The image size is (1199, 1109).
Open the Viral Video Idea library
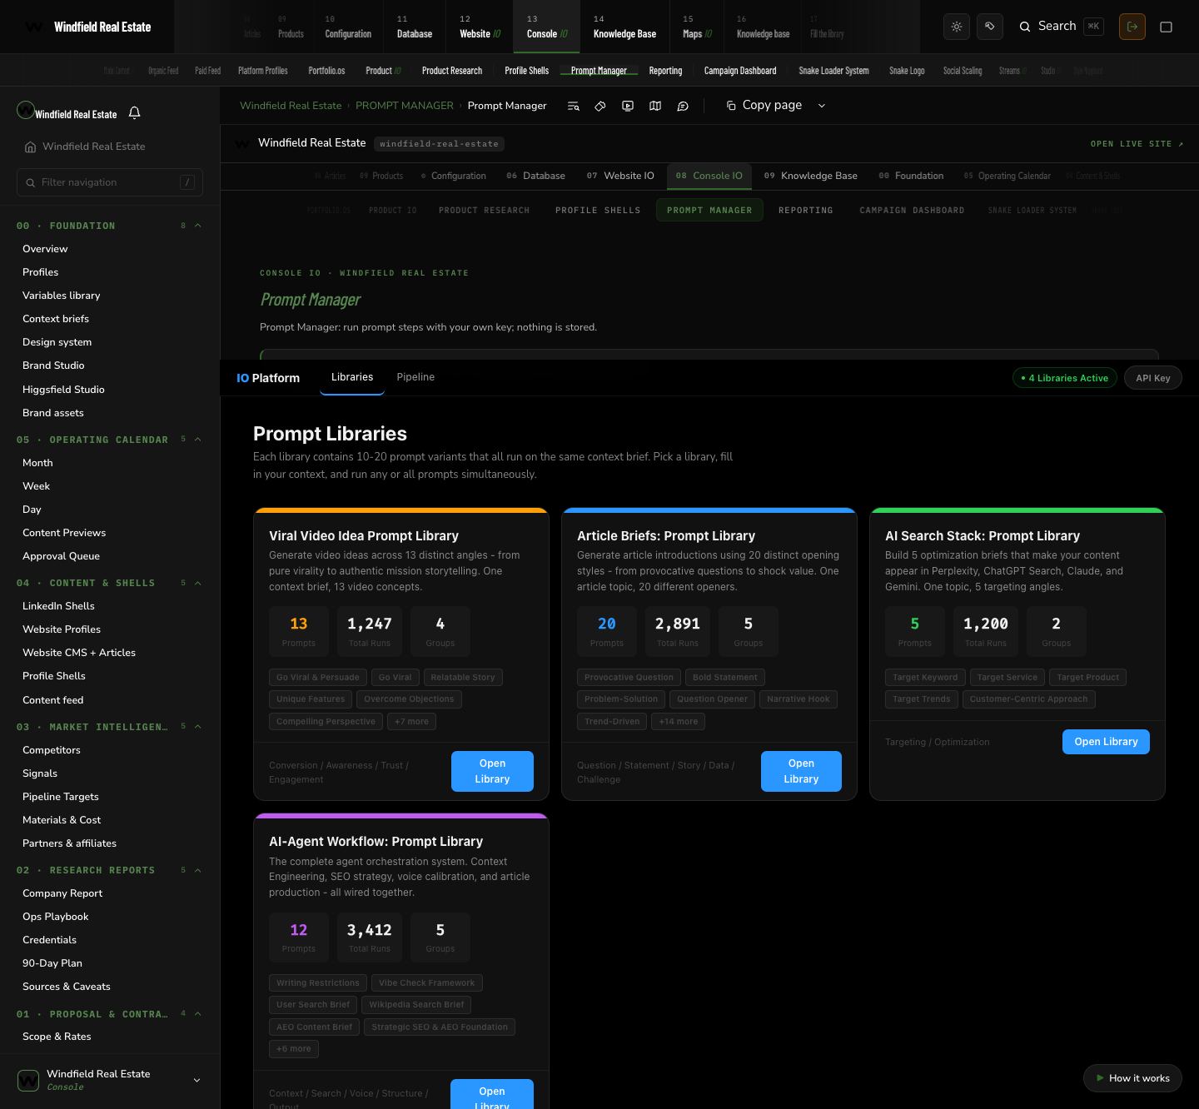(x=492, y=771)
